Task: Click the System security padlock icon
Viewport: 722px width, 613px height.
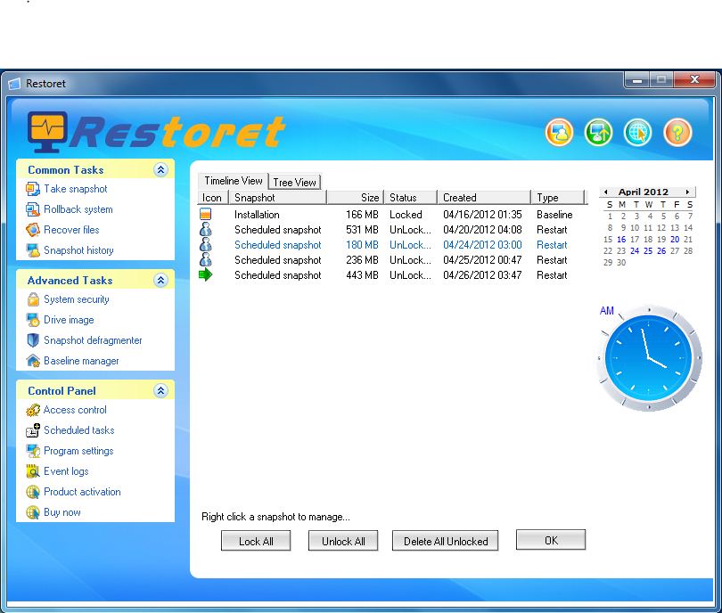Action: (x=33, y=299)
